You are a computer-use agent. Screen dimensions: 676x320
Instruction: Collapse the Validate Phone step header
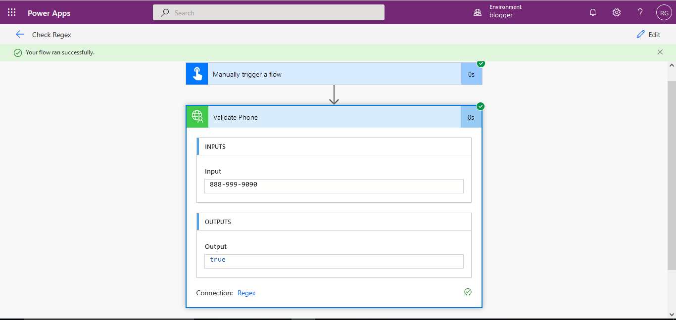click(334, 117)
